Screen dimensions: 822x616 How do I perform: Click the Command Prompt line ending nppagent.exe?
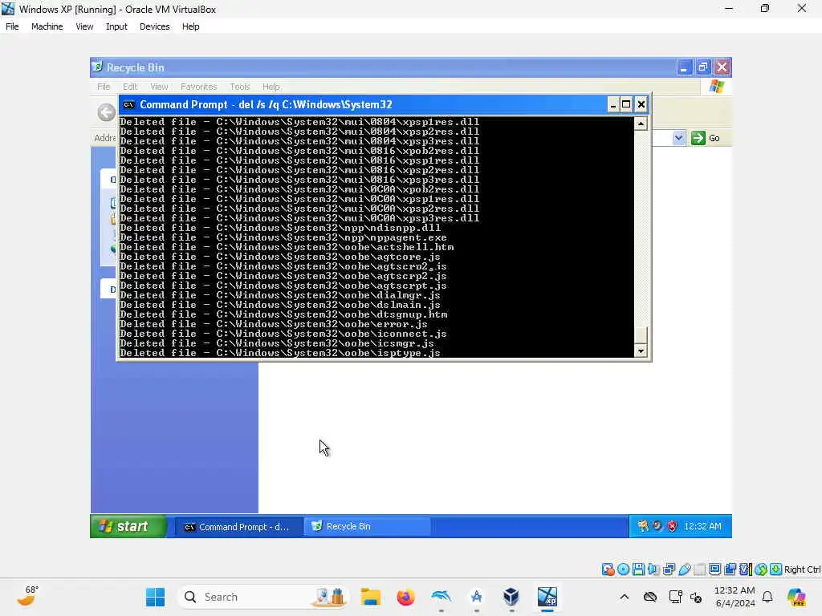[x=283, y=237]
